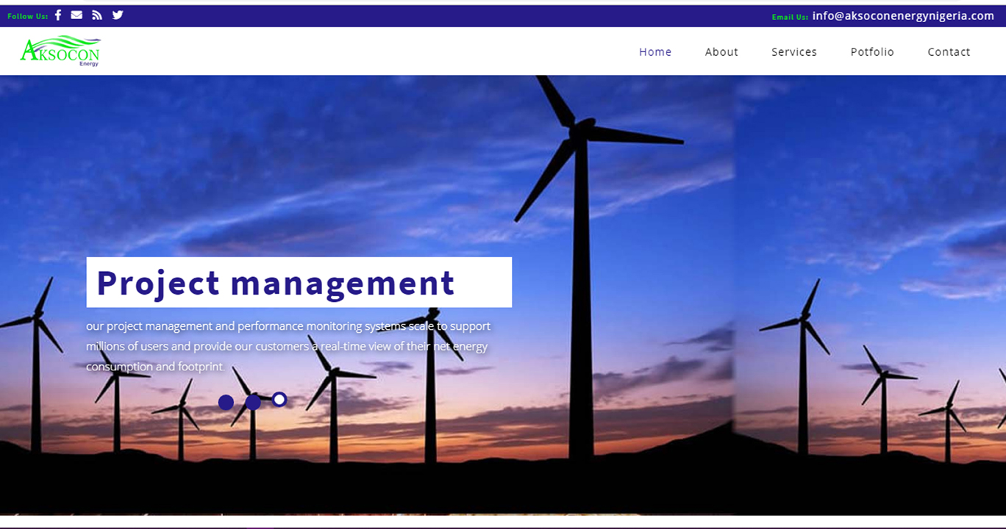This screenshot has width=1006, height=529.
Task: Visit the Twitter bird icon
Action: coord(118,15)
